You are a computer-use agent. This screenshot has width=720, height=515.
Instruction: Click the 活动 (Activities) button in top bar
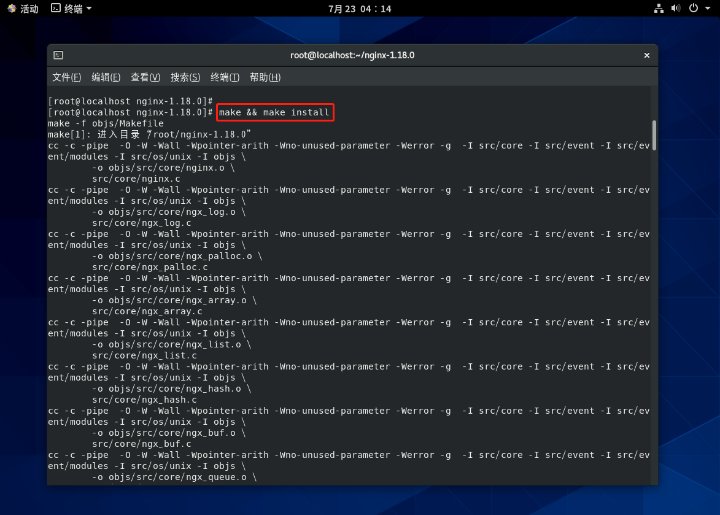click(29, 9)
